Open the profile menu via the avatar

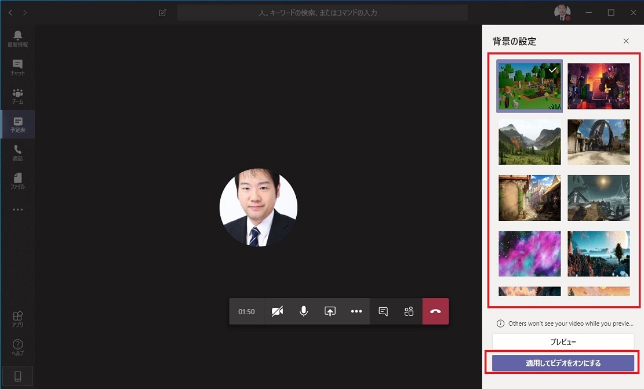[562, 12]
